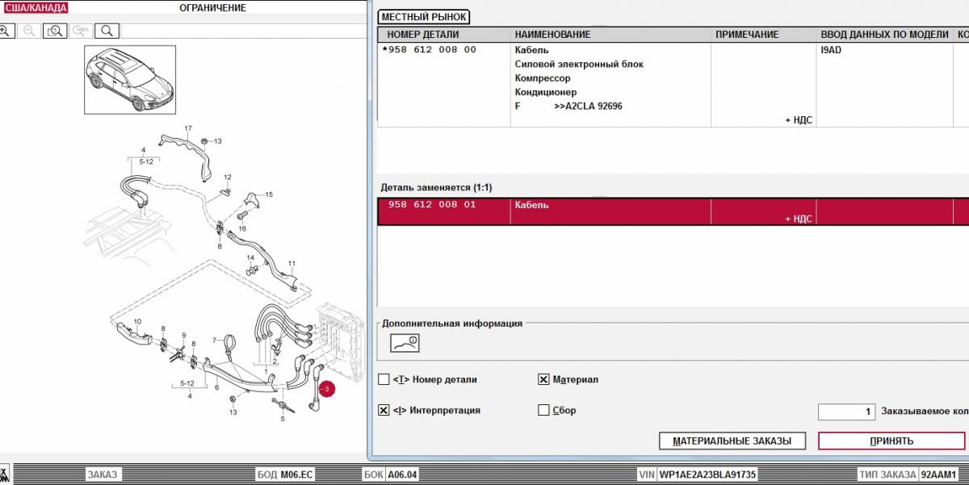This screenshot has height=485, width=969.
Task: Open the МЕСТНЫЙ РЫНОК tab
Action: coord(424,17)
